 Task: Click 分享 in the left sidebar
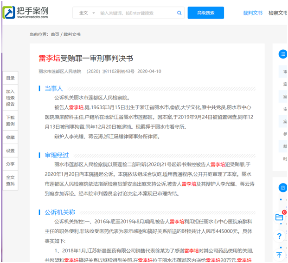point(10,164)
